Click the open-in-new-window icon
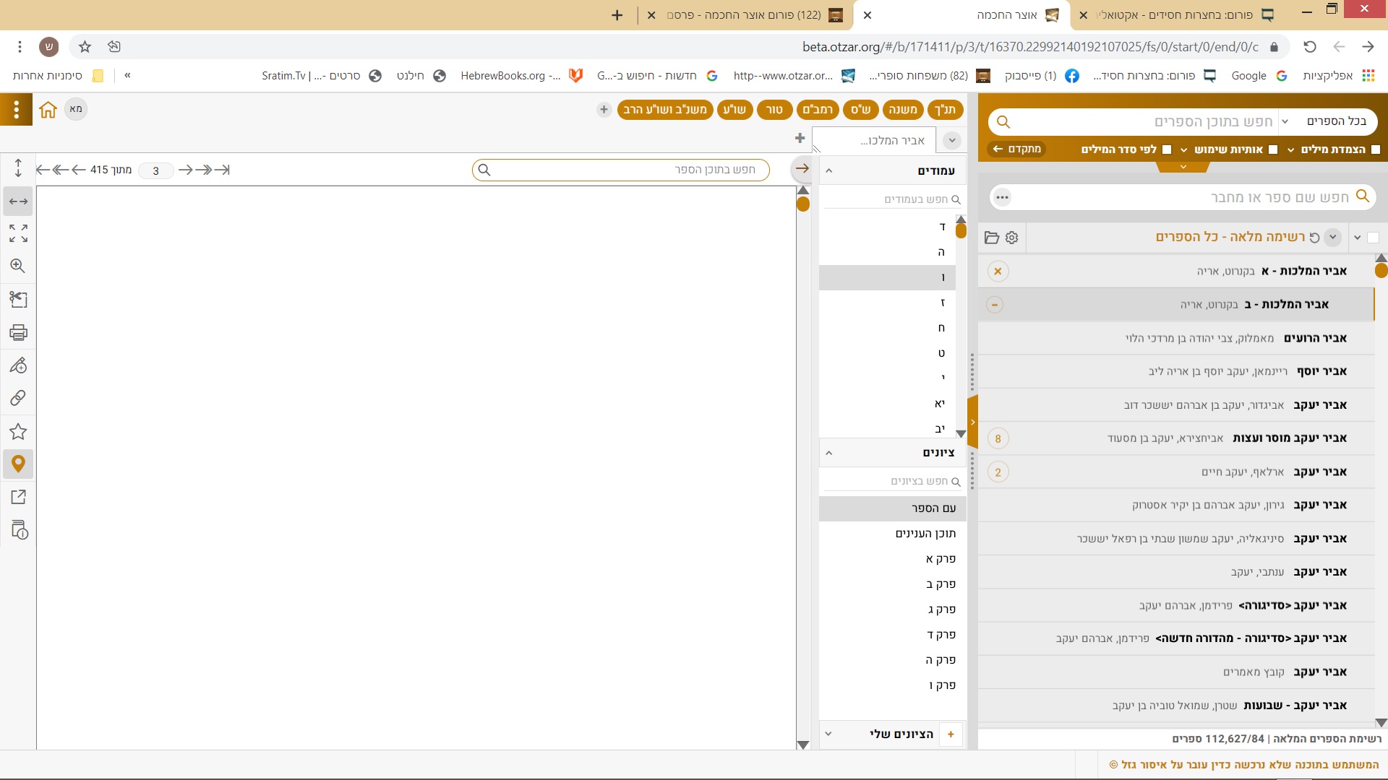 (x=18, y=497)
